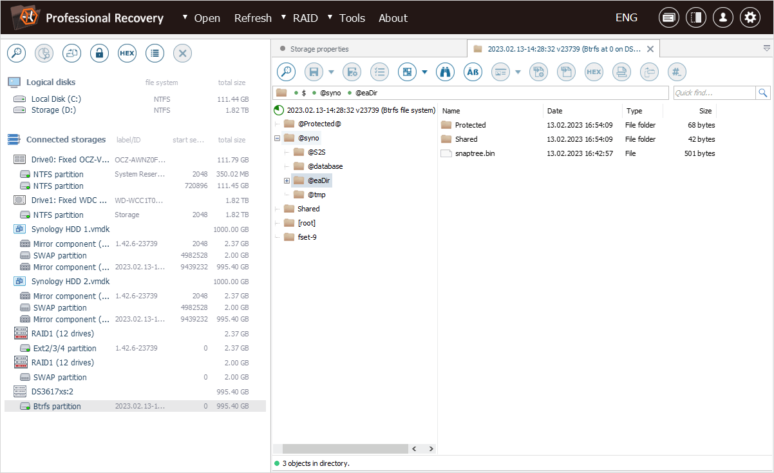Select @tmp folder in tree
Screen dimensions: 774x473
[x=316, y=195]
